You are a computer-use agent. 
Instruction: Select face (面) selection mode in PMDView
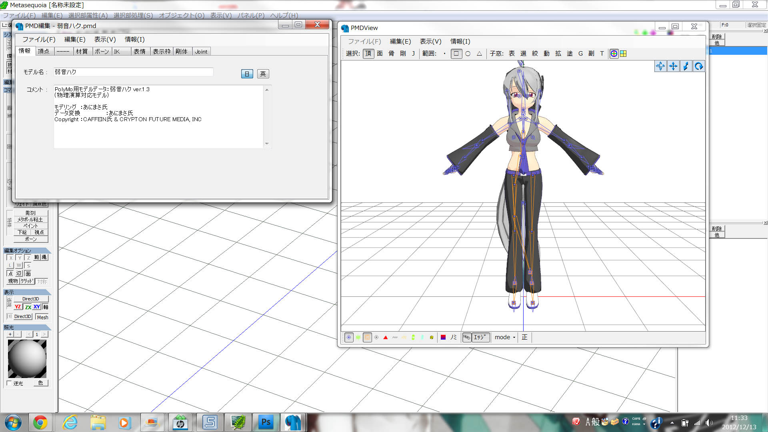(x=380, y=54)
